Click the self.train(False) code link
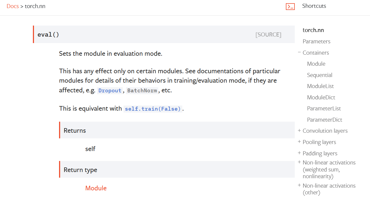370x200 pixels. (x=153, y=108)
